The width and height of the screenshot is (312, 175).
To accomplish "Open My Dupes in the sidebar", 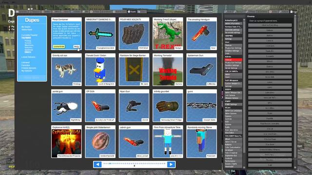I will (x=26, y=27).
